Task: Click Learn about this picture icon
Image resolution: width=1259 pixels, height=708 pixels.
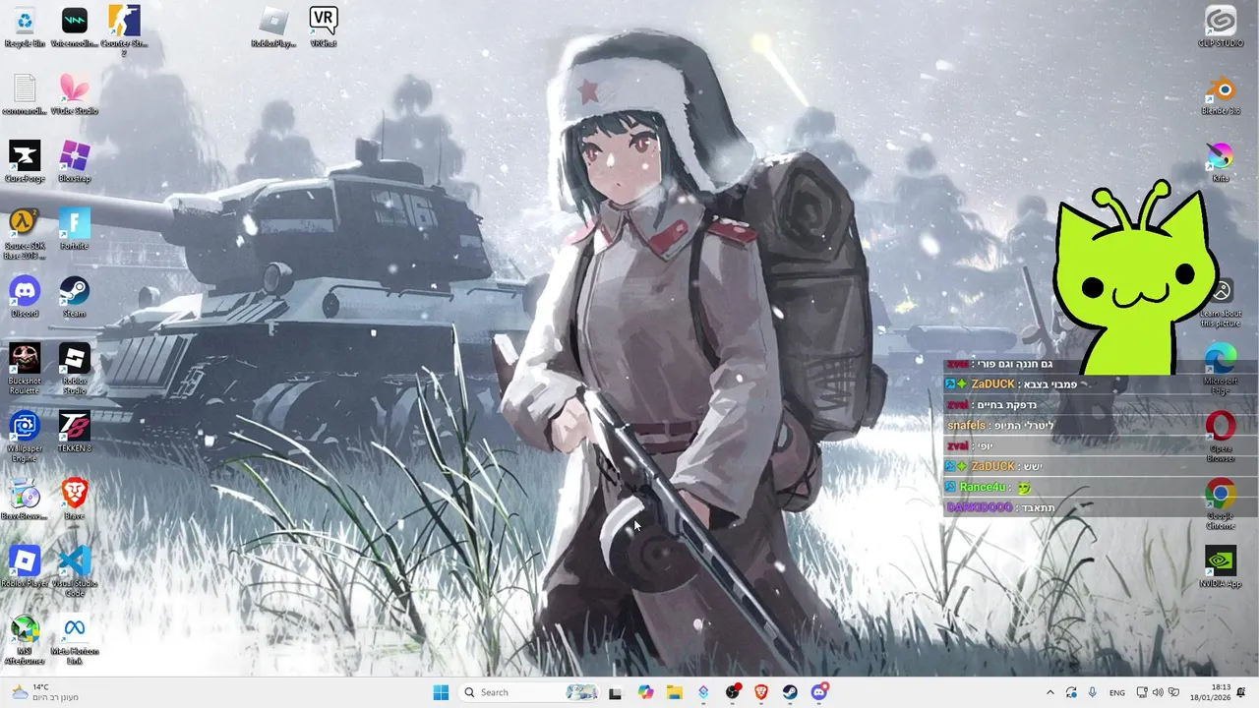Action: 1221,302
